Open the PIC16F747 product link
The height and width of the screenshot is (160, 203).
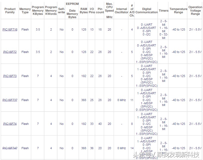10,148
